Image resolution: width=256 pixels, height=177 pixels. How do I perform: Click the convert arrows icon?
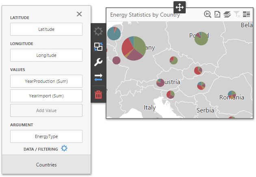pyautogui.click(x=98, y=78)
